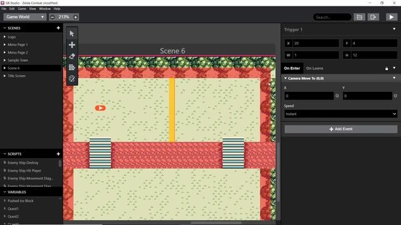Choose the Add (plus) tool in the canvas toolbar
Viewport: 401px width, 225px height.
click(72, 45)
